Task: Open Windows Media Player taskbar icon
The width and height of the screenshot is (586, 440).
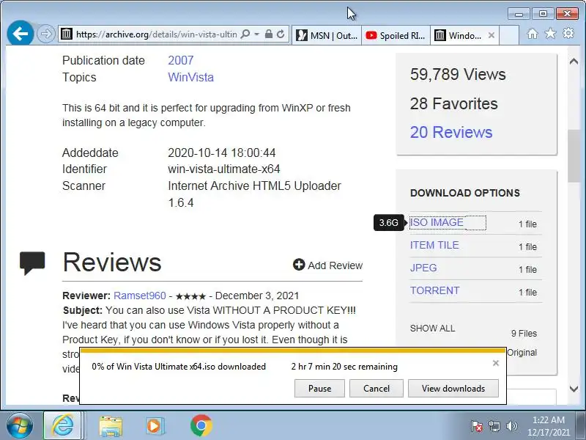Action: coord(154,426)
